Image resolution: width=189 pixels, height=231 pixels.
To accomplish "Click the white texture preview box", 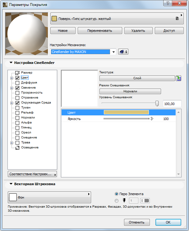I will click(x=80, y=89).
